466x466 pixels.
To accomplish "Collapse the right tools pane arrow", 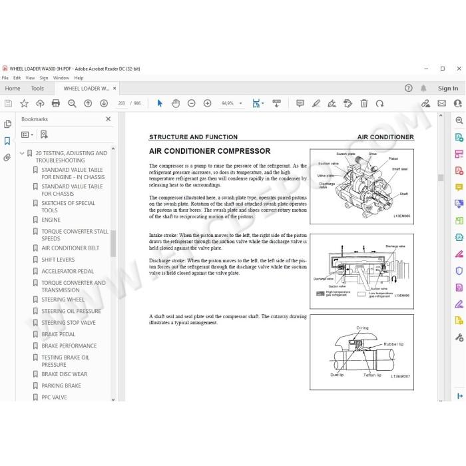I will coord(460,396).
